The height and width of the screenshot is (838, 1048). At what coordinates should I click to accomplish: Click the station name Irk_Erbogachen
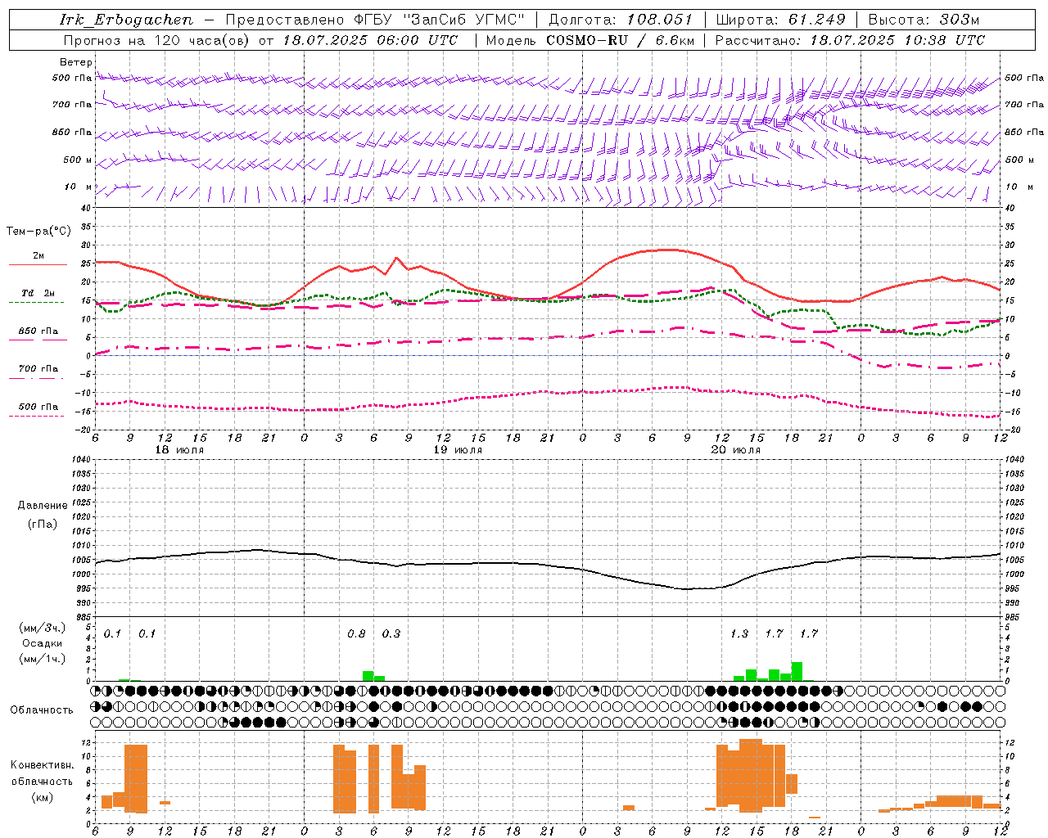pyautogui.click(x=127, y=20)
